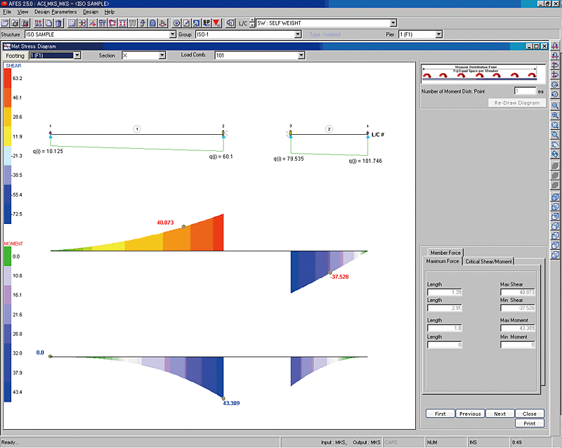Viewport: 562px width, 448px height.
Task: Expand the Section X dropdown
Action: click(162, 55)
